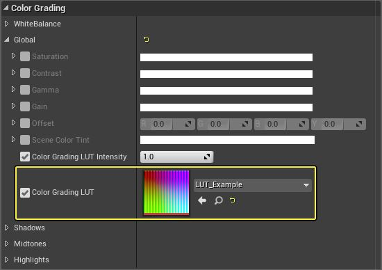
Task: Click the Offset G value field
Action: pyautogui.click(x=224, y=124)
